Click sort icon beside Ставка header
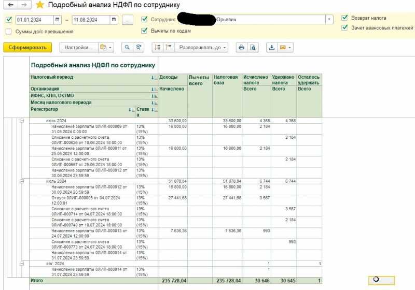 coord(154,110)
